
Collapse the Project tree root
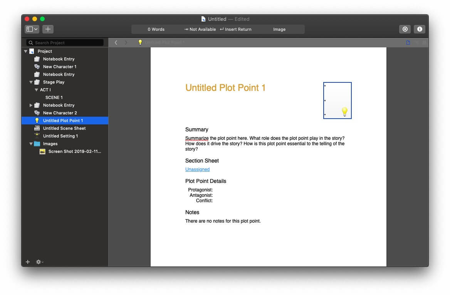[x=26, y=51]
